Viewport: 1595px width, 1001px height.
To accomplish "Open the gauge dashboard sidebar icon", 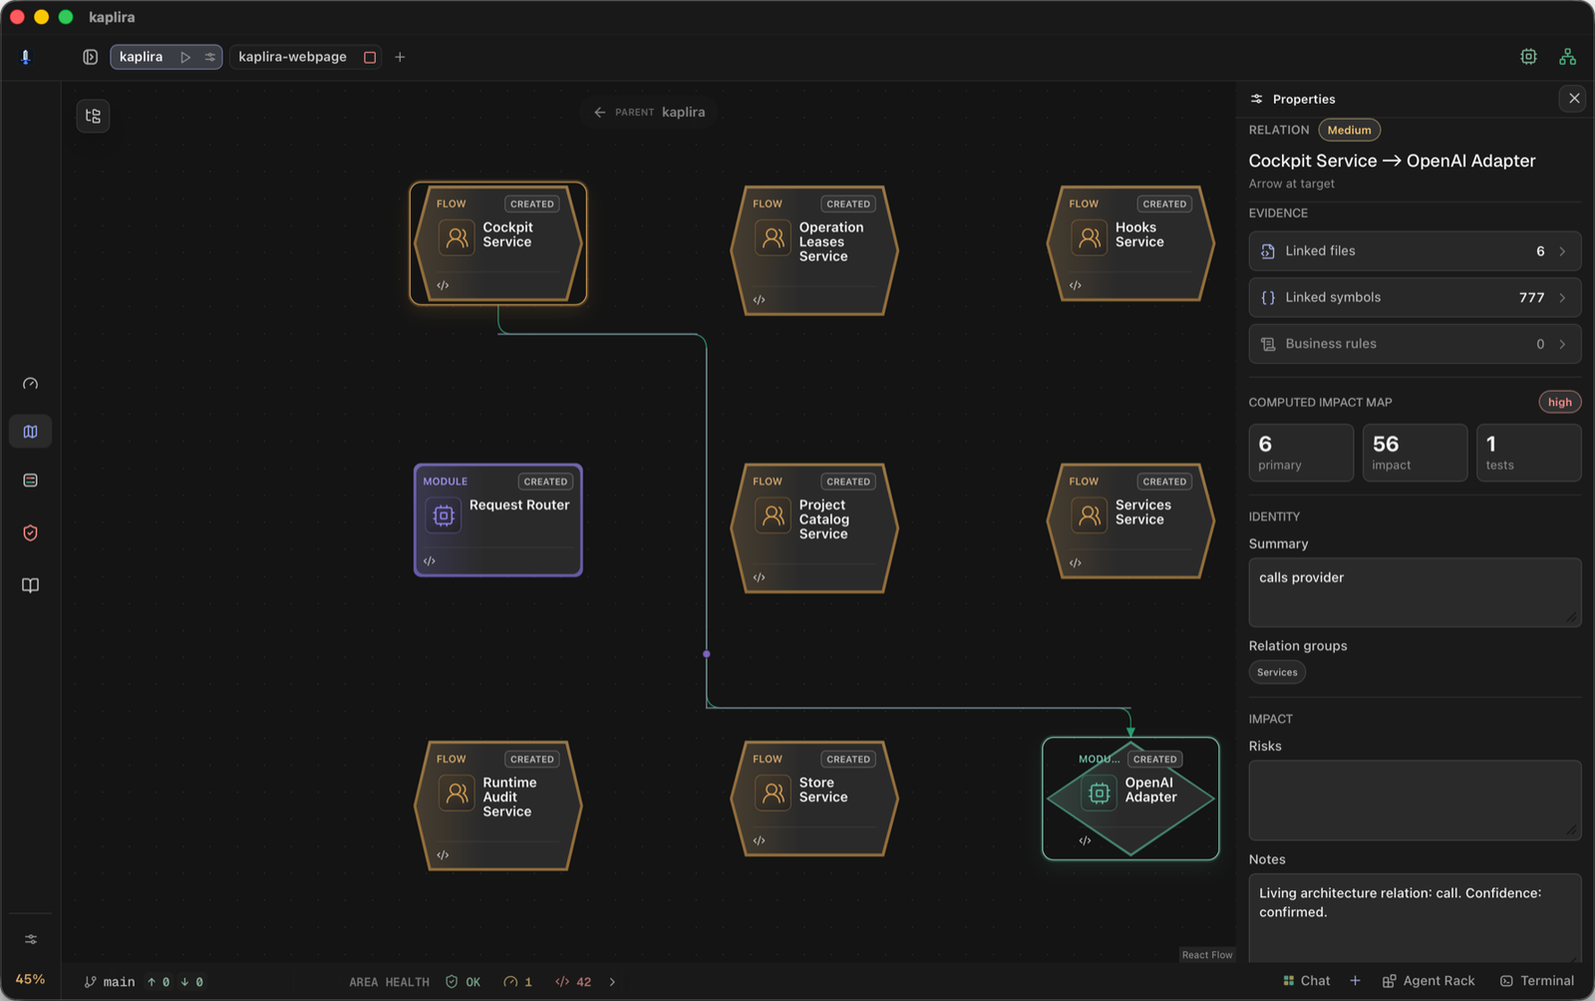I will (x=31, y=384).
